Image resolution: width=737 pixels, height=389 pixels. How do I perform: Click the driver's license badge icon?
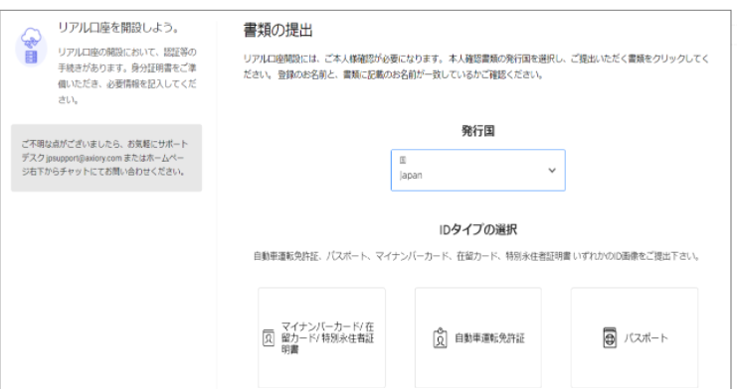[x=440, y=337]
